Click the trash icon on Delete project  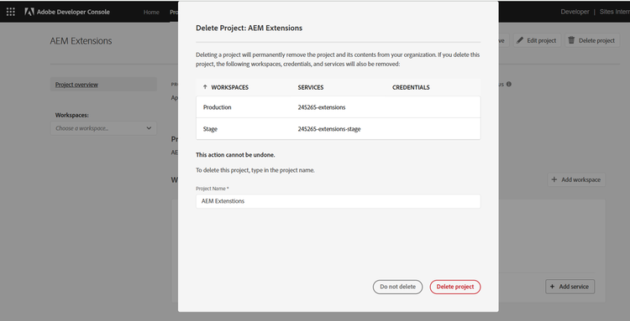(572, 40)
